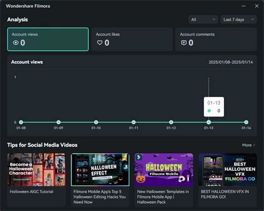Click the 2025/01/08-2025/01/14 date range text
Image resolution: width=264 pixels, height=211 pixels.
[231, 62]
